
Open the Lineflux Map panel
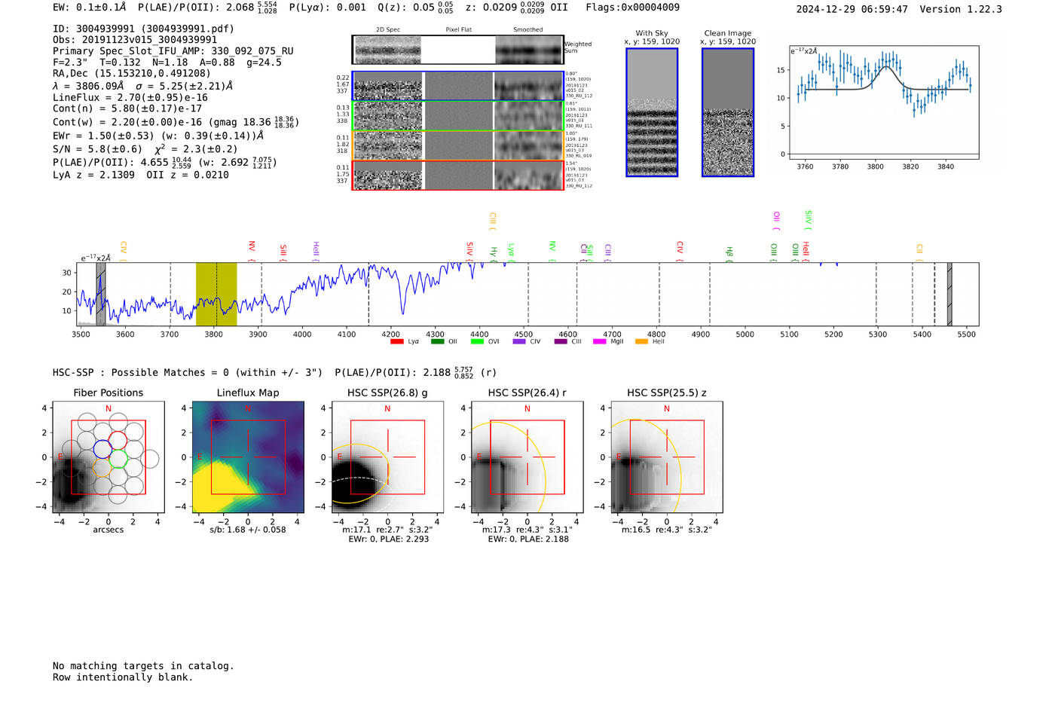tap(248, 457)
